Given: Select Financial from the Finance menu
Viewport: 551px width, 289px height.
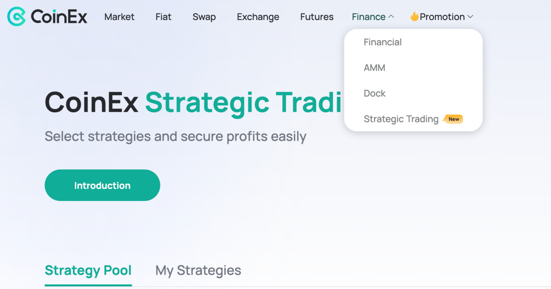Looking at the screenshot, I should [383, 42].
